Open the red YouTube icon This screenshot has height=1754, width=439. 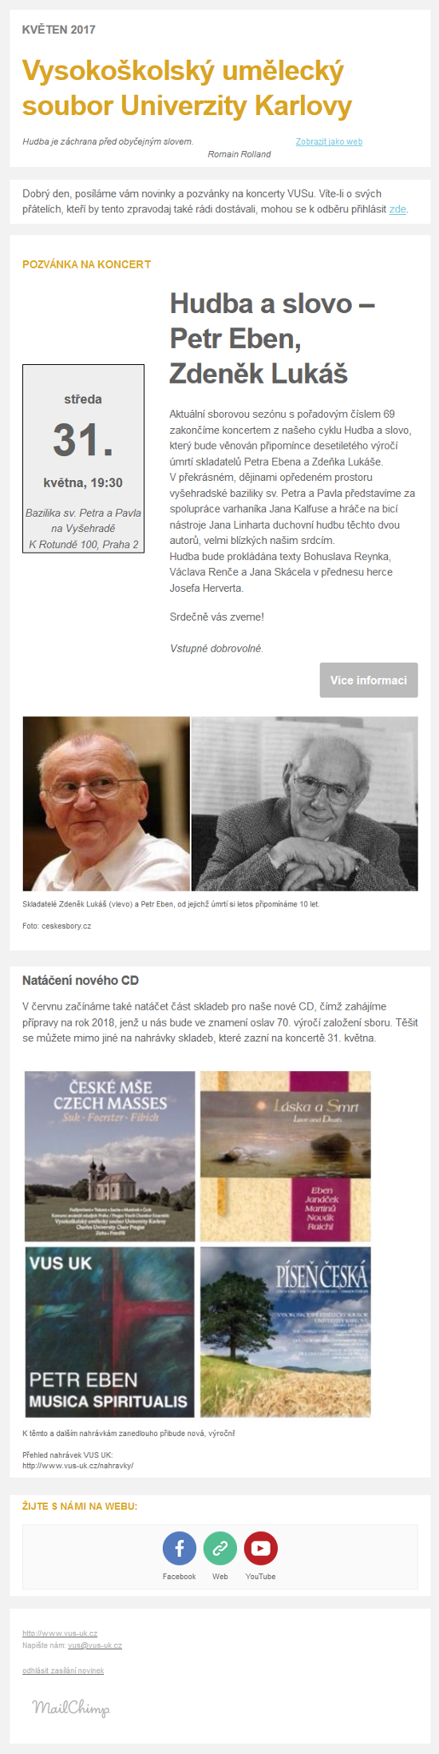pos(261,1547)
